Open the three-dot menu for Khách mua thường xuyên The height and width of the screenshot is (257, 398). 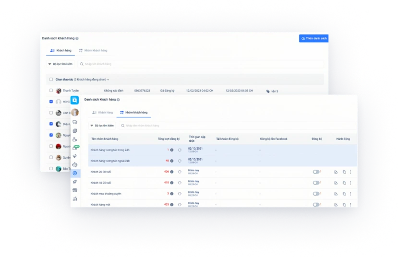(x=350, y=194)
